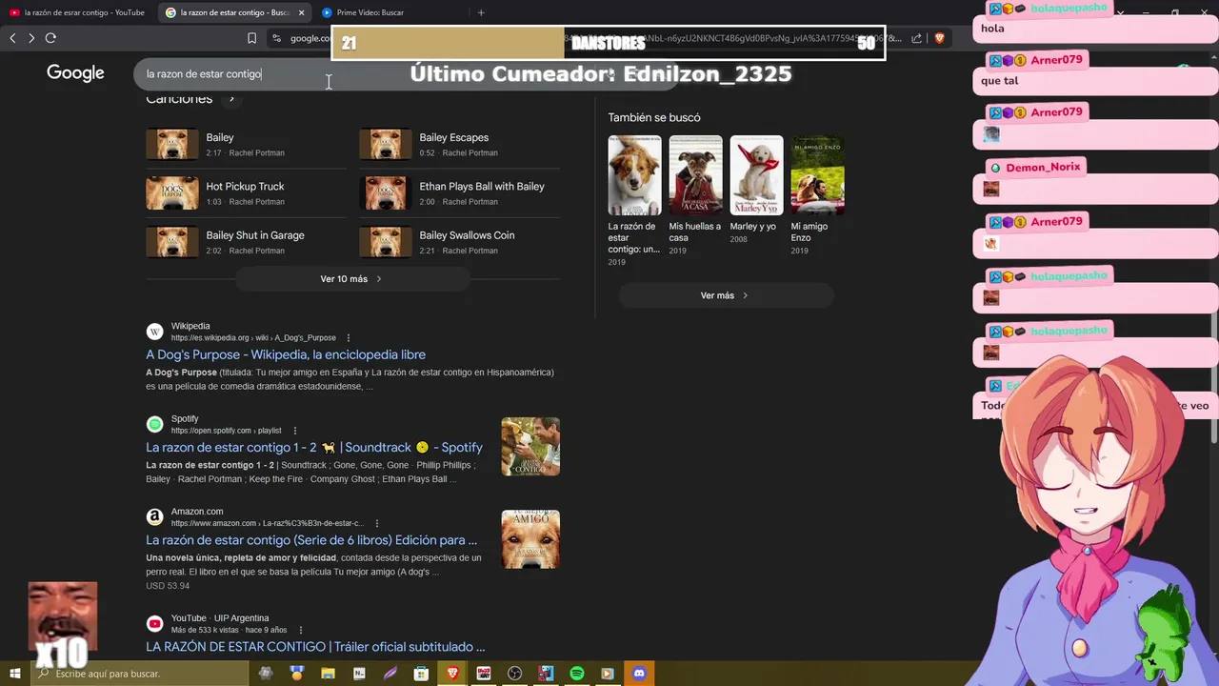Open site settings icon beside google.com address
The image size is (1219, 686).
point(276,38)
